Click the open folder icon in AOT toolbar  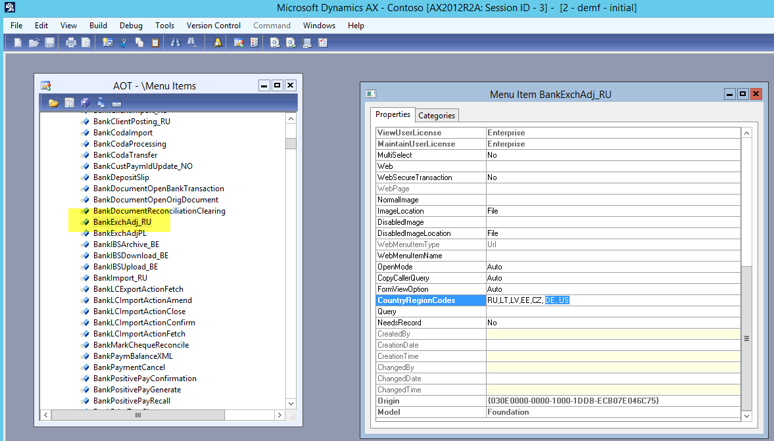(53, 103)
